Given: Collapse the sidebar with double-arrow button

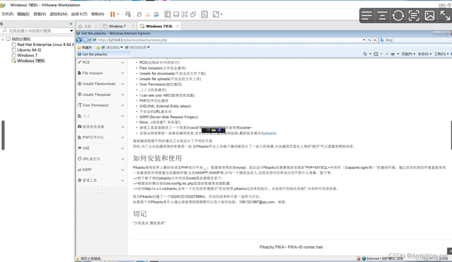Looking at the screenshot, I should 102,189.
